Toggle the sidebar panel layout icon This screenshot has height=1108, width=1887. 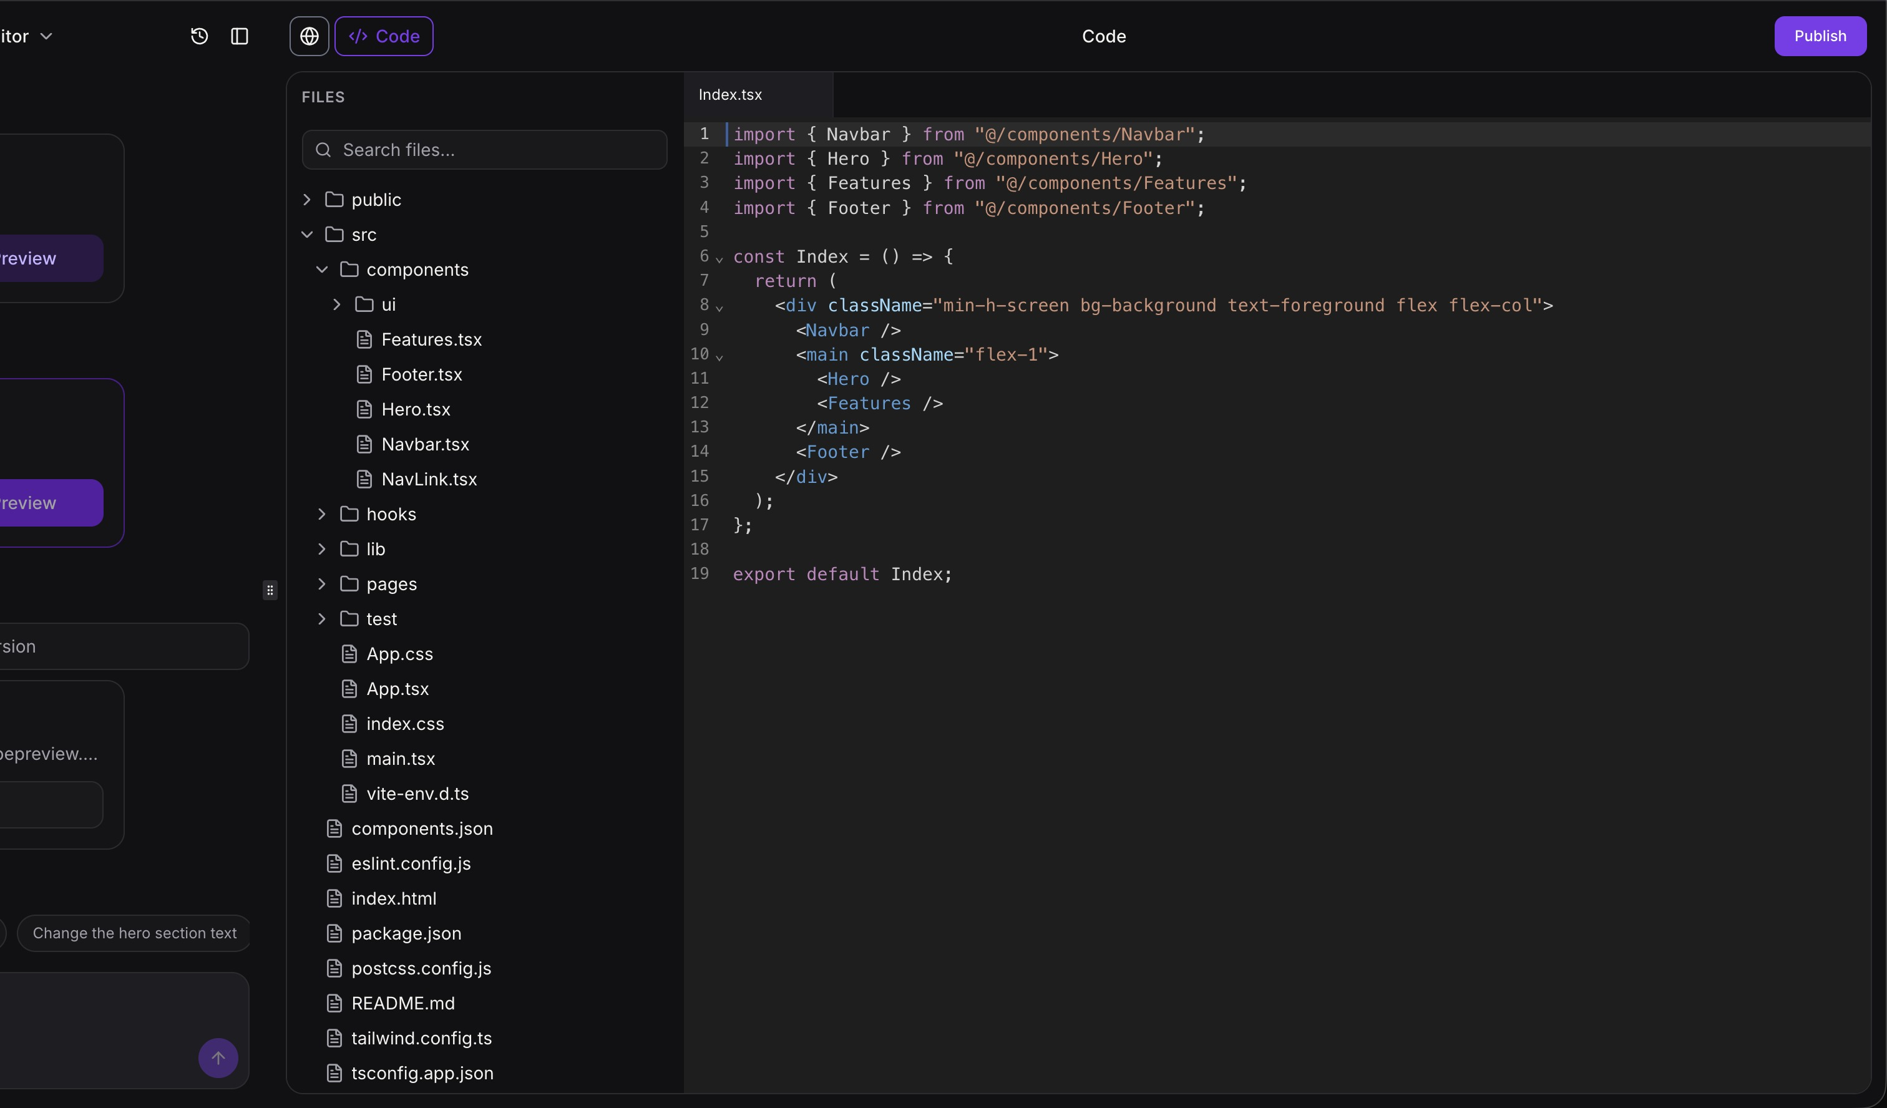tap(240, 36)
